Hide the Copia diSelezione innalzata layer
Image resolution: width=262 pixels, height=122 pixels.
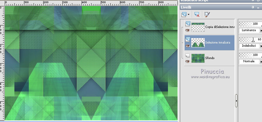(x=188, y=30)
